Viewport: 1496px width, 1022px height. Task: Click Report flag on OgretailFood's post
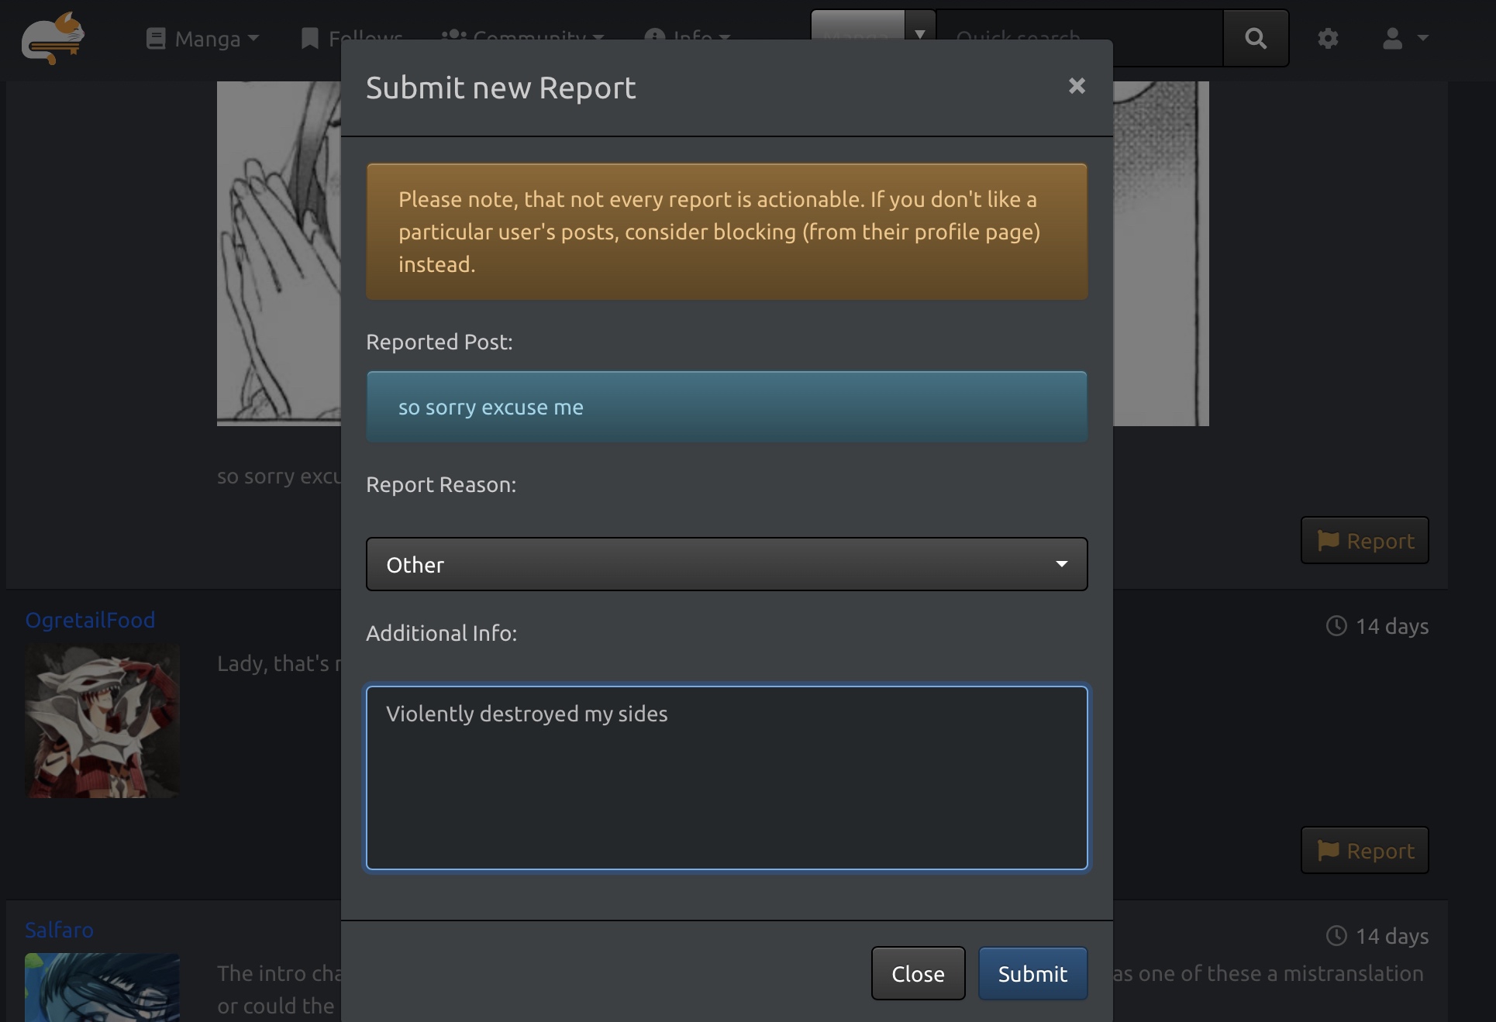pos(1364,850)
